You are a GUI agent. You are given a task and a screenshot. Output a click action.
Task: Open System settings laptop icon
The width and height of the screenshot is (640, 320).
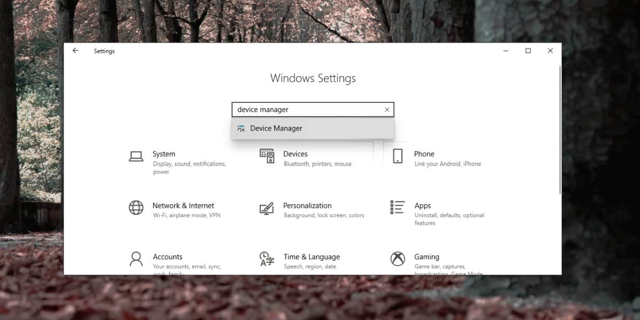(136, 156)
